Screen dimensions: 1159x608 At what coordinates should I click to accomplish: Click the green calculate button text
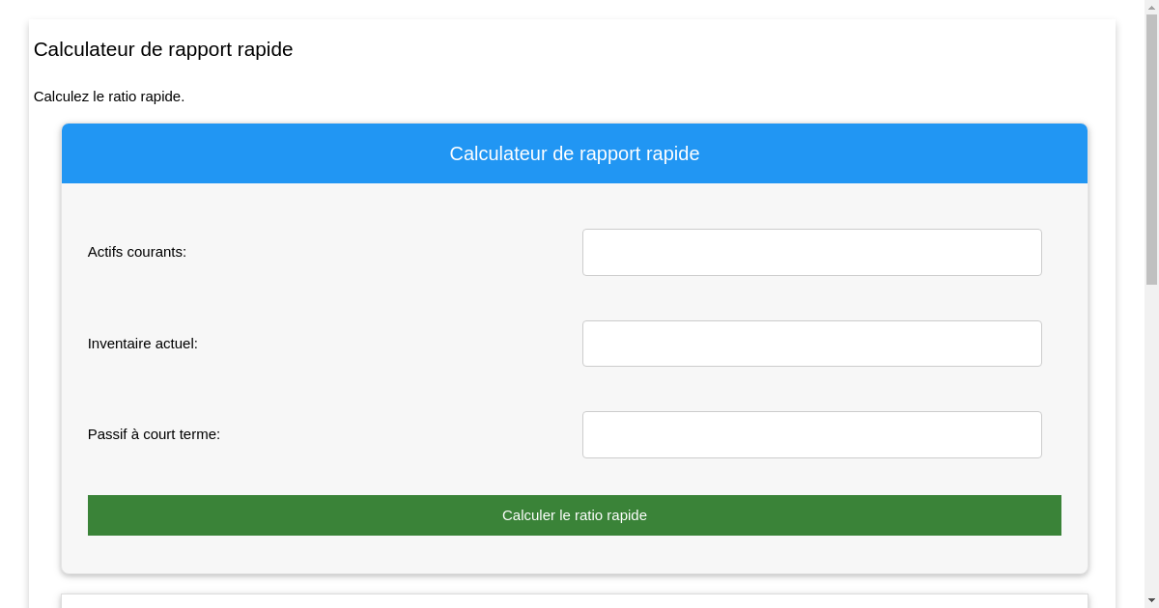pyautogui.click(x=574, y=515)
